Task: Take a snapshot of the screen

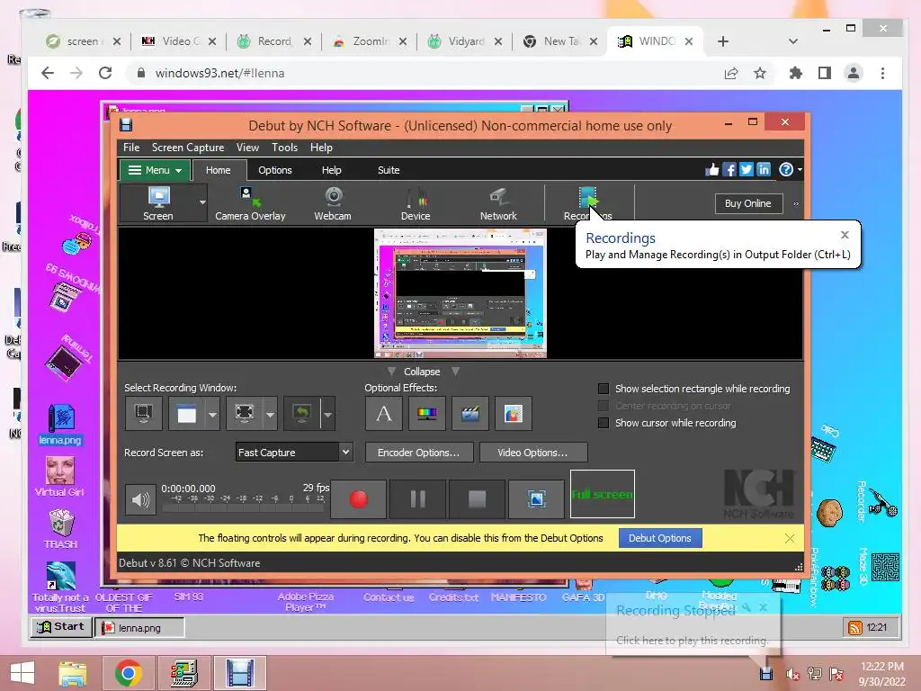Action: coord(536,498)
